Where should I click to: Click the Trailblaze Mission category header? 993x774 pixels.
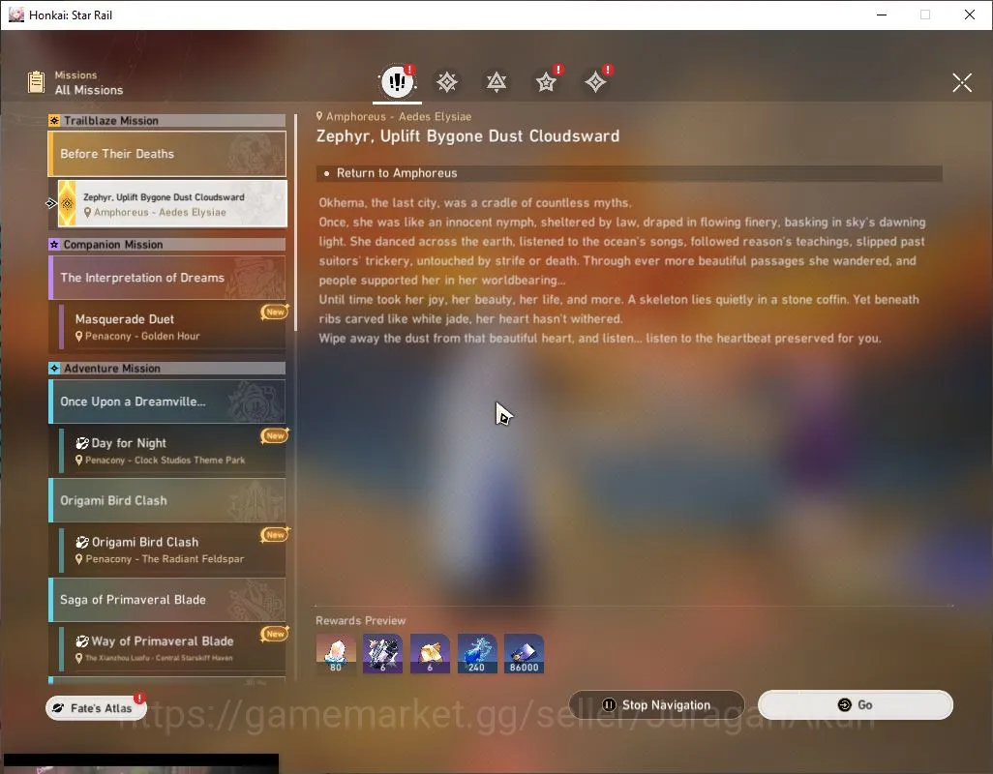click(x=167, y=120)
